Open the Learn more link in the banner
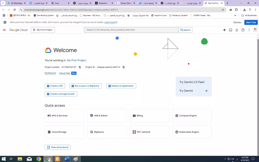Viewport: 259px width, 162px height. [110, 22]
